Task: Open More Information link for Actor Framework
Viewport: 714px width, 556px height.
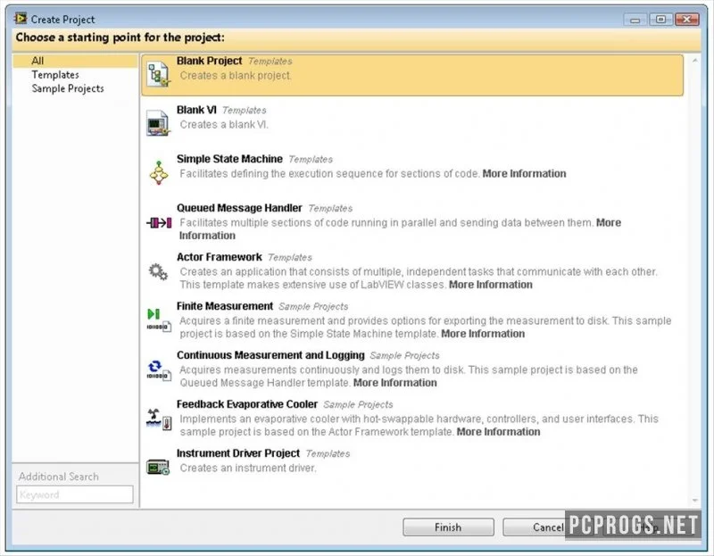Action: [490, 285]
